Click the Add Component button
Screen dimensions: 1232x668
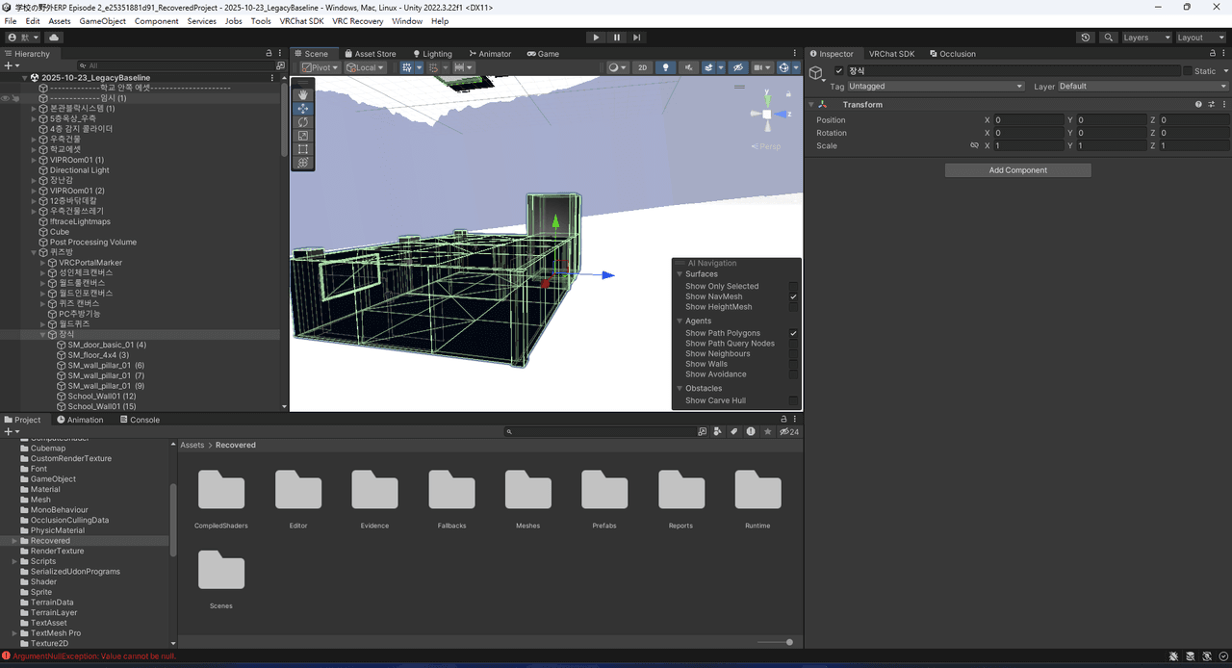click(1017, 170)
